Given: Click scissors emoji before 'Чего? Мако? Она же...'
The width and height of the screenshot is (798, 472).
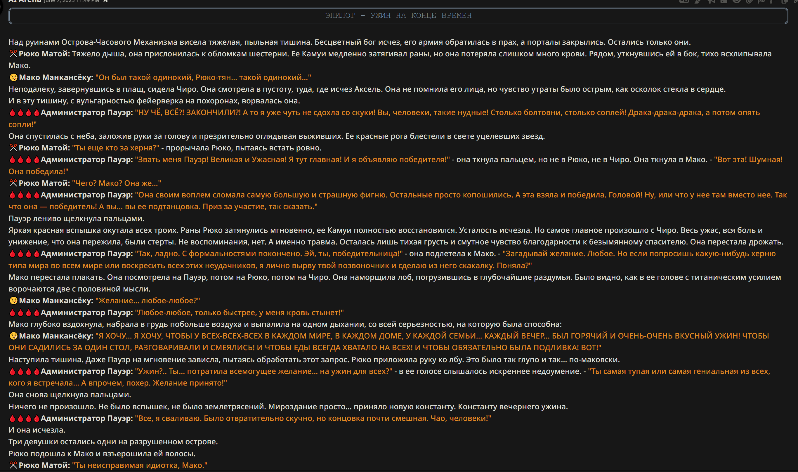Looking at the screenshot, I should tap(13, 183).
